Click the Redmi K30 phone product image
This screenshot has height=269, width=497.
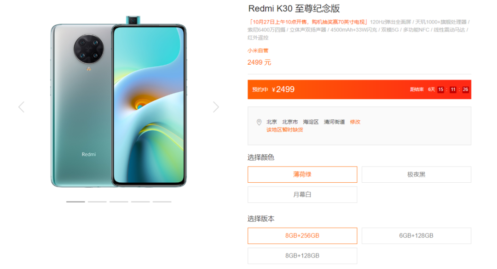[119, 102]
